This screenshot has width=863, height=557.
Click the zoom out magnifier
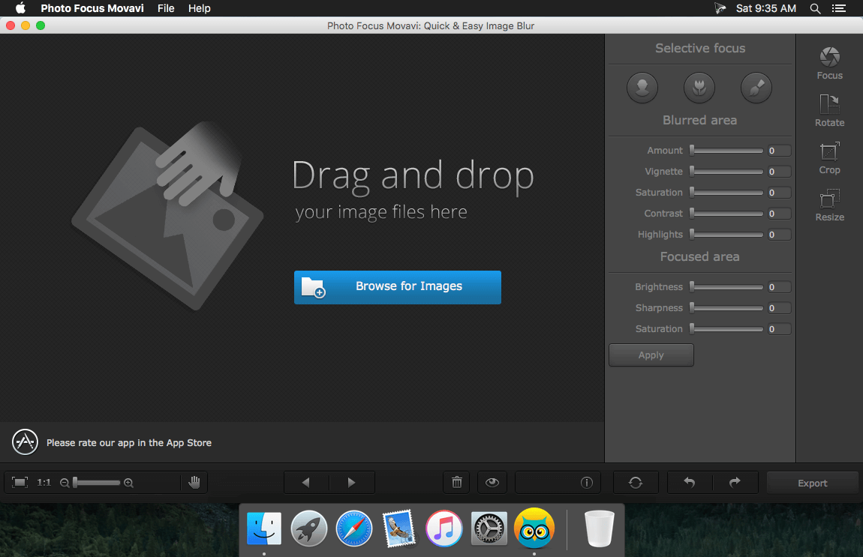65,483
